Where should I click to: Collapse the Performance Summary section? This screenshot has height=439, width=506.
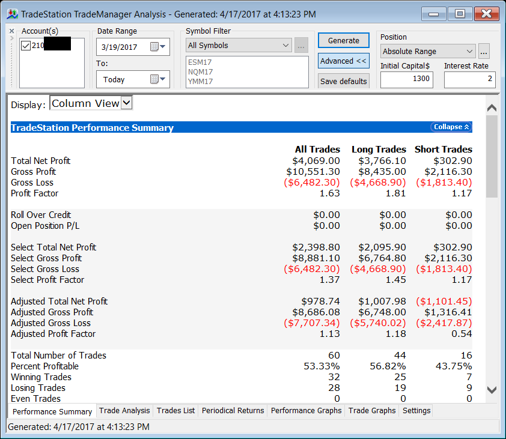451,127
